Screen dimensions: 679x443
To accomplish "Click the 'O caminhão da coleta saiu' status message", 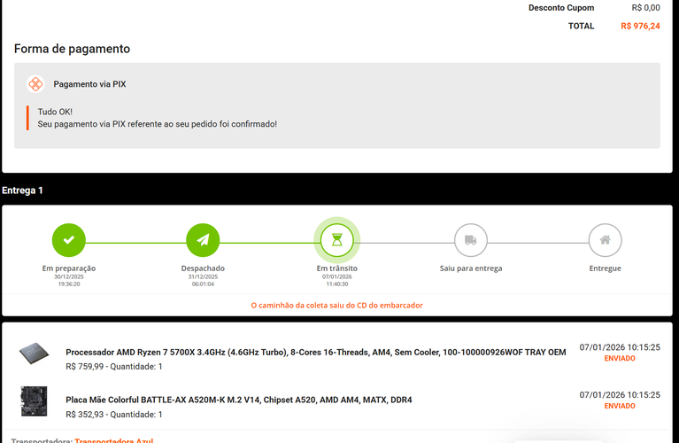I will click(337, 305).
